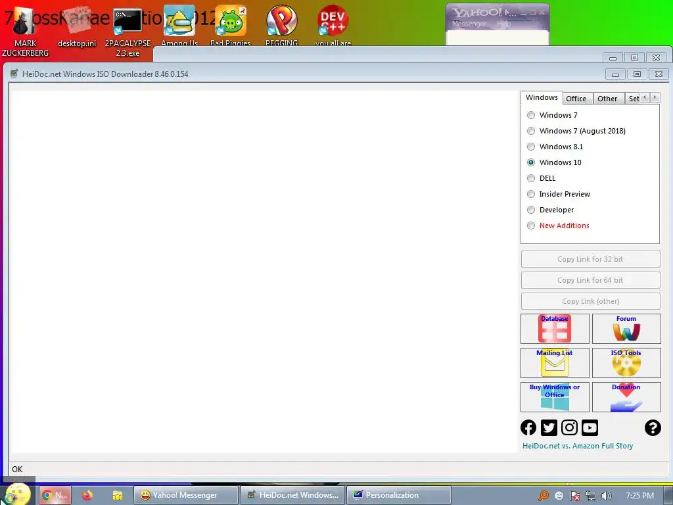
Task: Click Copy Link for 32 bit button
Action: coord(590,259)
